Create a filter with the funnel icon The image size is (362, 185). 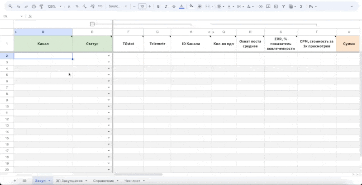tap(284, 6)
